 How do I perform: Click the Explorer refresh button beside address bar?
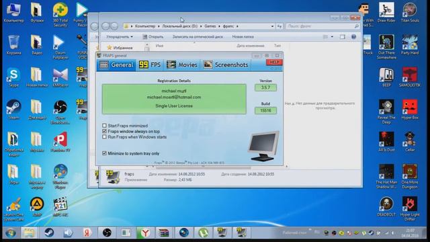tap(279, 26)
